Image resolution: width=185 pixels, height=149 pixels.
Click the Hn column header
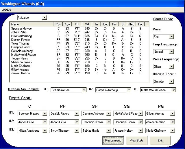point(114,24)
